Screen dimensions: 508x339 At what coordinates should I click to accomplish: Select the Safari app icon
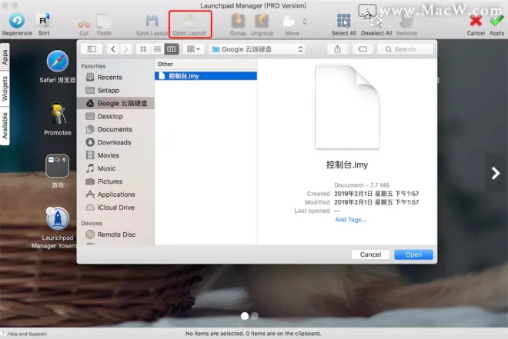tap(58, 61)
